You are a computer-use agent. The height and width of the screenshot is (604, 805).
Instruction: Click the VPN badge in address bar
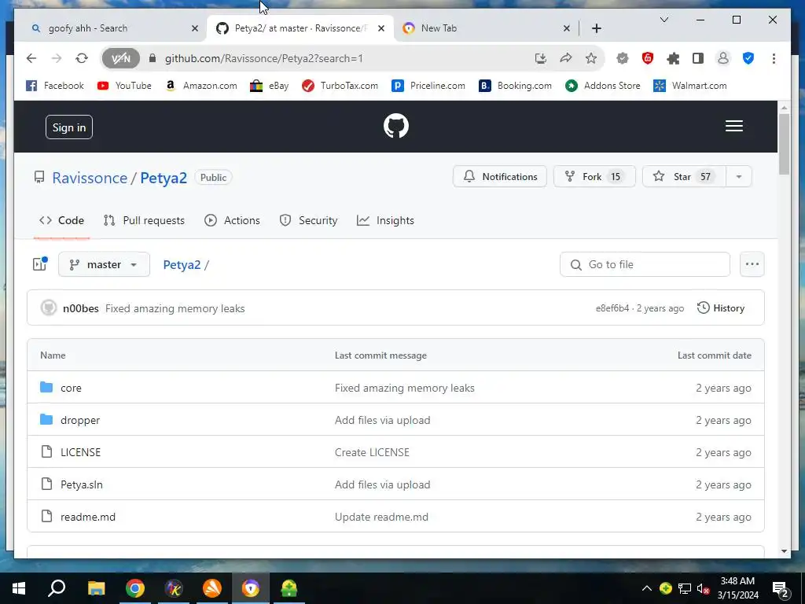point(120,58)
